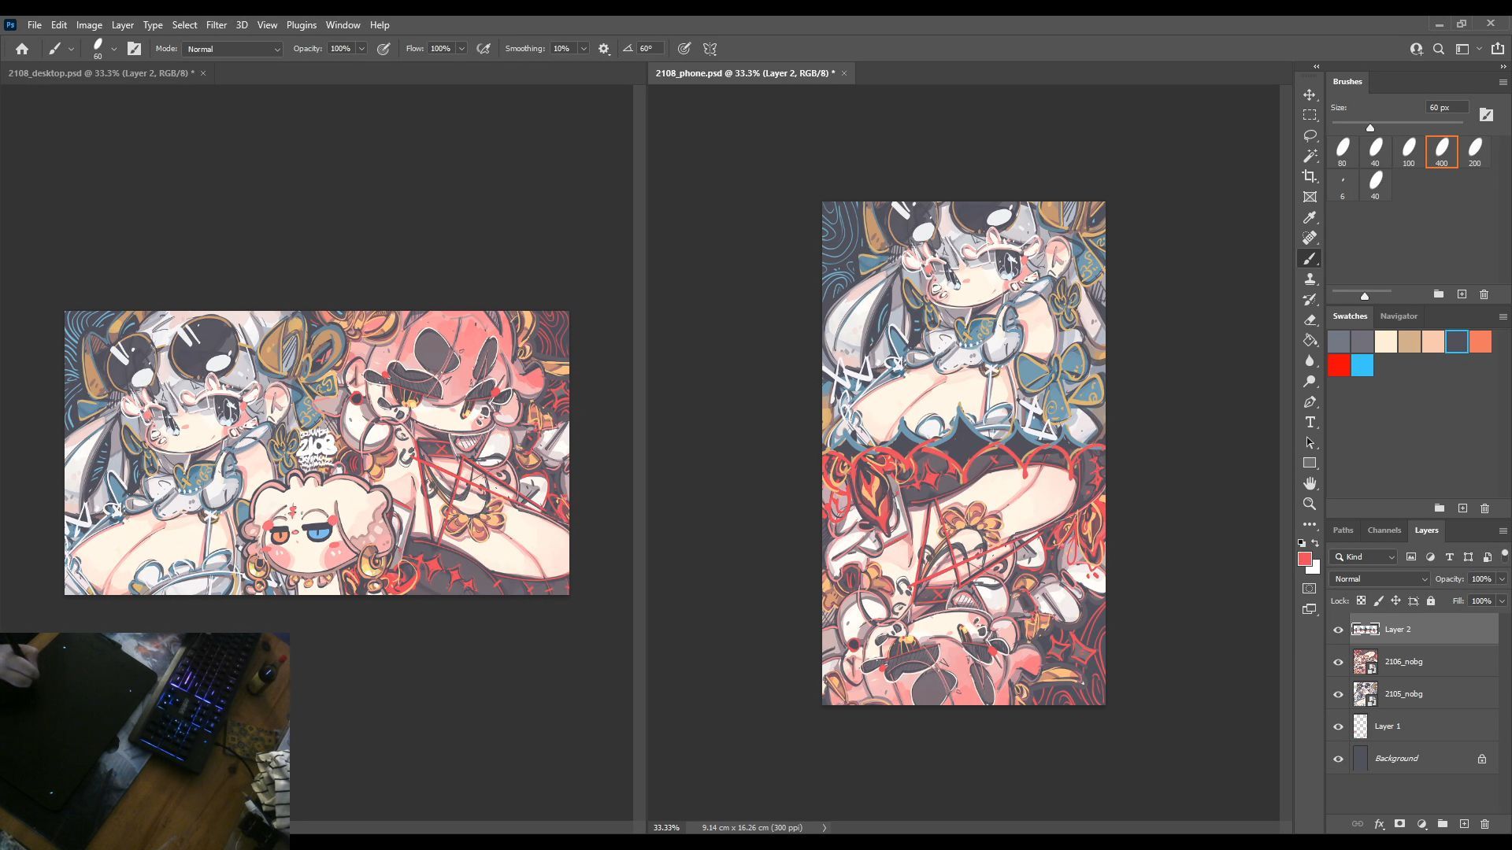The height and width of the screenshot is (850, 1512).
Task: Toggle visibility of Layer 1
Action: point(1338,726)
